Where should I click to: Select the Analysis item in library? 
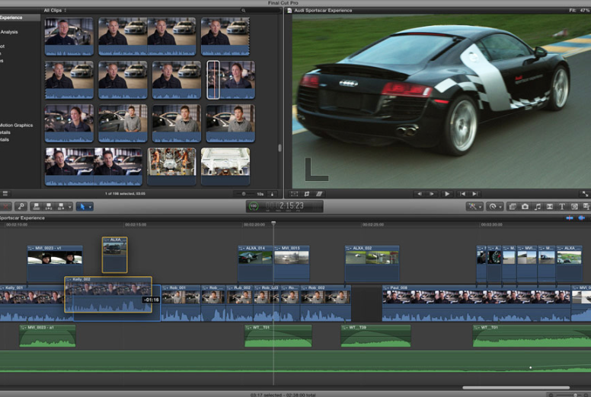click(x=9, y=32)
